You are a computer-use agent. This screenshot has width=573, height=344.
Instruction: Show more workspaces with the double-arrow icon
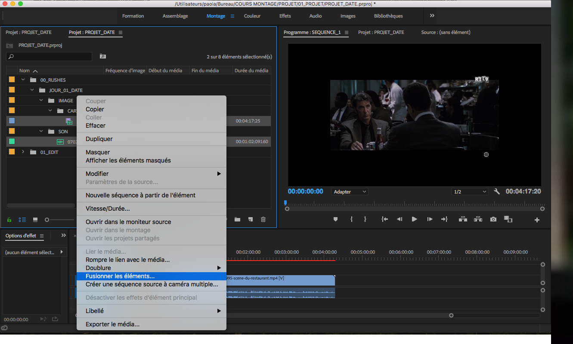[432, 15]
